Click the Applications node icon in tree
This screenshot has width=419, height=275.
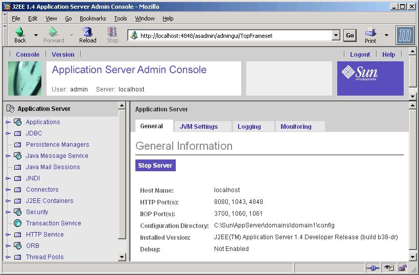tap(18, 122)
